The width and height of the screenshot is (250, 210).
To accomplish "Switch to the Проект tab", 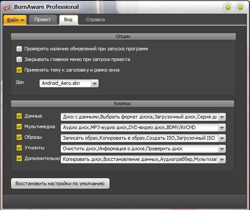I will 42,20.
